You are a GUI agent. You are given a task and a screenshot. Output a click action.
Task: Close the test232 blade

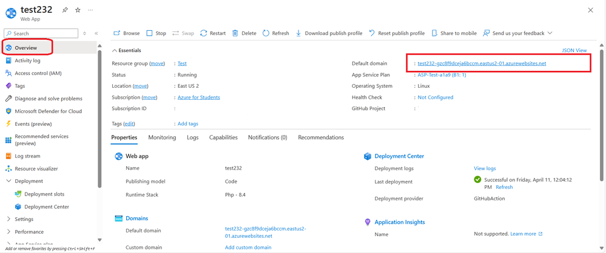590,10
